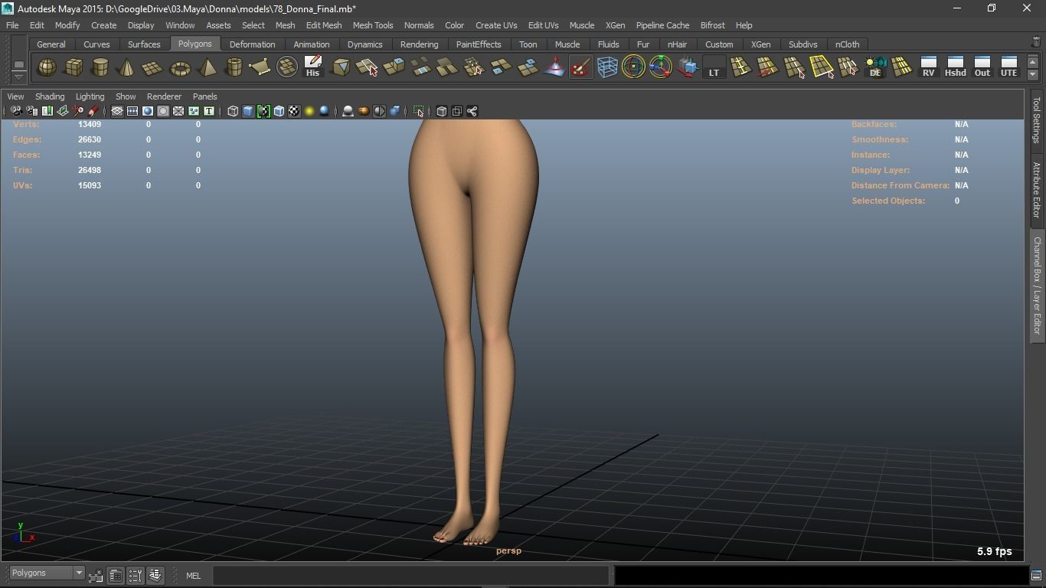Open the UTE UV Texture Editor shelf button
Image resolution: width=1046 pixels, height=588 pixels.
tap(1008, 67)
